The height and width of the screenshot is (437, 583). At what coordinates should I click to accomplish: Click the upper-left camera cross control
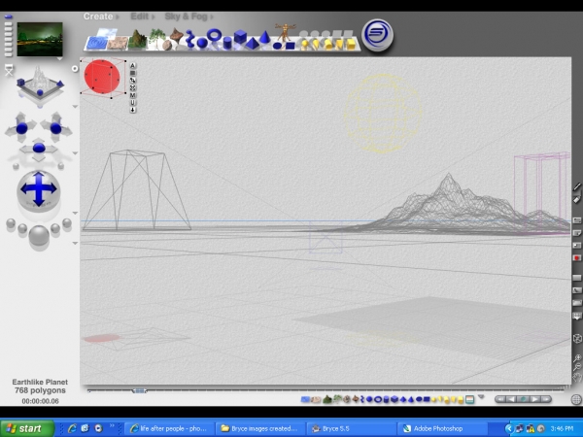click(21, 128)
